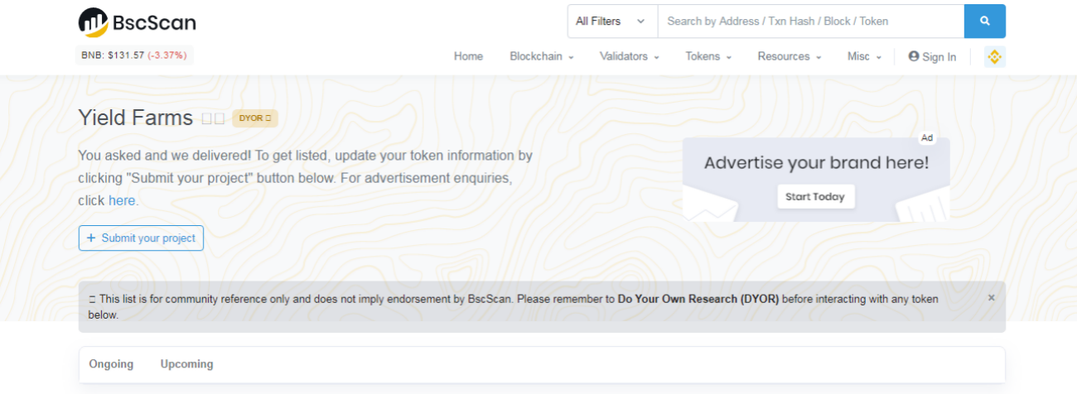Viewport: 1077px width, 394px height.
Task: Click the Start Today ad button
Action: pos(815,197)
